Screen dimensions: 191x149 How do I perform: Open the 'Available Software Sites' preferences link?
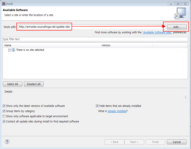[157, 32]
